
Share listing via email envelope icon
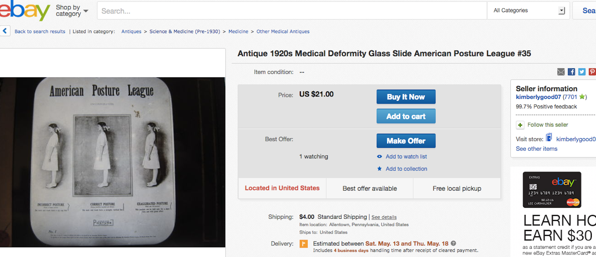pyautogui.click(x=561, y=72)
